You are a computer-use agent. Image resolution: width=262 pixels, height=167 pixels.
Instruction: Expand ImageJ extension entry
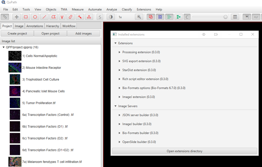pos(120,97)
